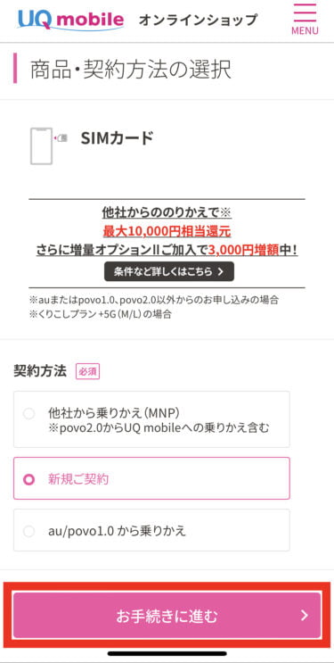Image resolution: width=334 pixels, height=663 pixels.
Task: Open 条件など詳しくはこちら details
Action: click(x=169, y=271)
